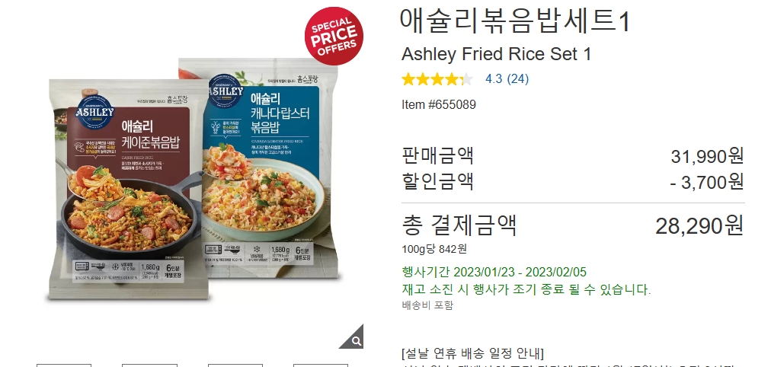The height and width of the screenshot is (367, 771).
Task: Click the 총 결제금액 label
Action: [459, 225]
